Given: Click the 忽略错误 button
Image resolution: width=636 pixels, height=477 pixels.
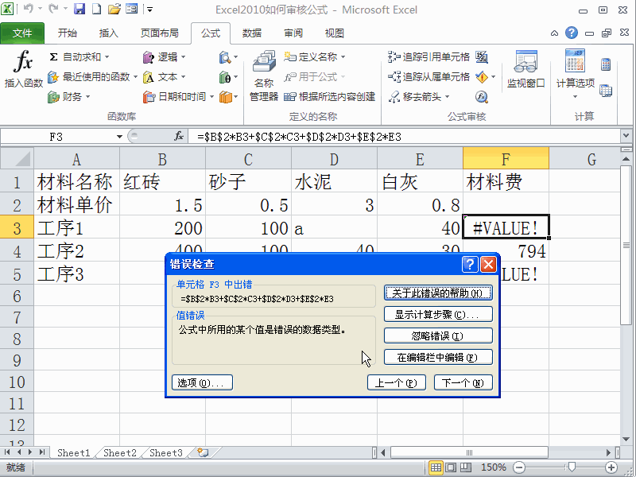Looking at the screenshot, I should click(438, 335).
